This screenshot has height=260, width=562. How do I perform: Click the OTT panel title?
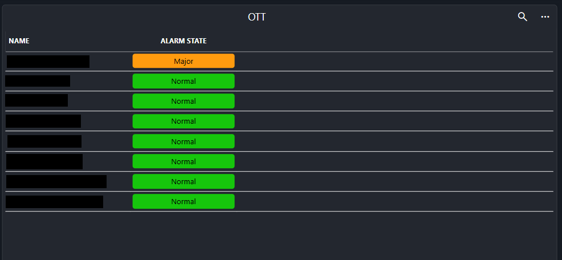(x=256, y=17)
